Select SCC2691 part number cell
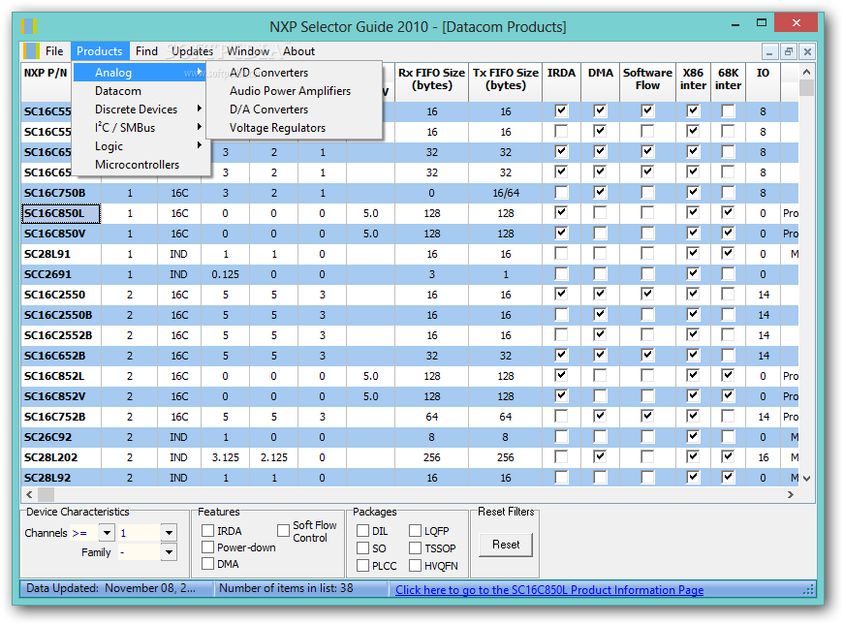The width and height of the screenshot is (844, 625). (61, 274)
